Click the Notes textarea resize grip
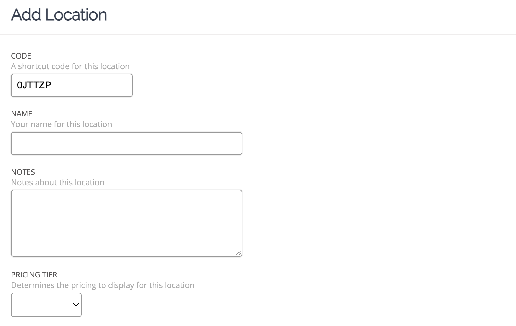 (x=238, y=253)
